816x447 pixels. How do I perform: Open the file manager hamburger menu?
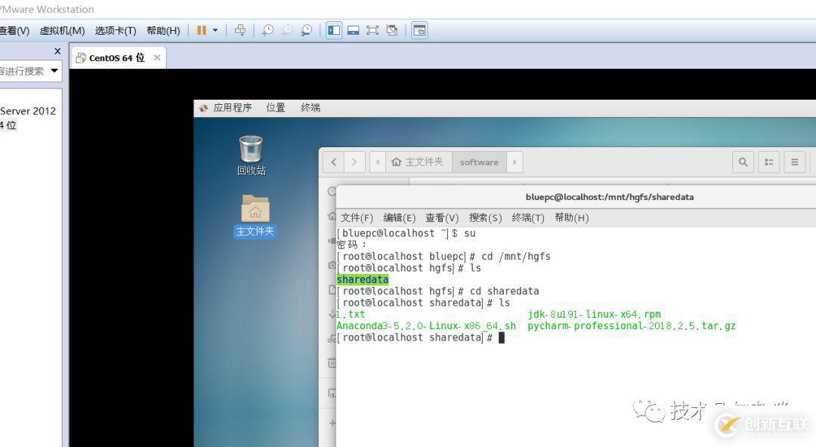[795, 162]
